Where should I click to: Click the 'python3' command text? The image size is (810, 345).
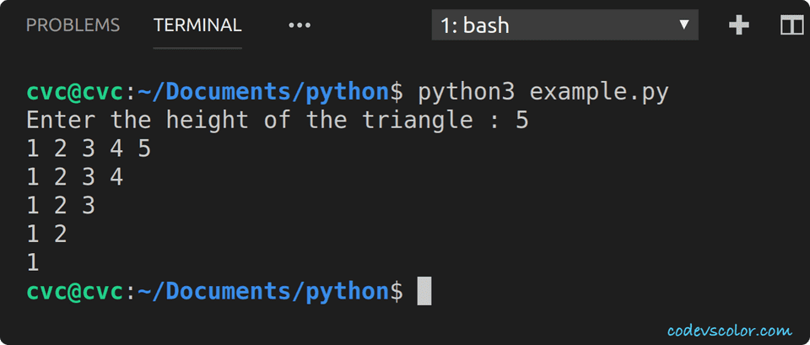click(467, 91)
